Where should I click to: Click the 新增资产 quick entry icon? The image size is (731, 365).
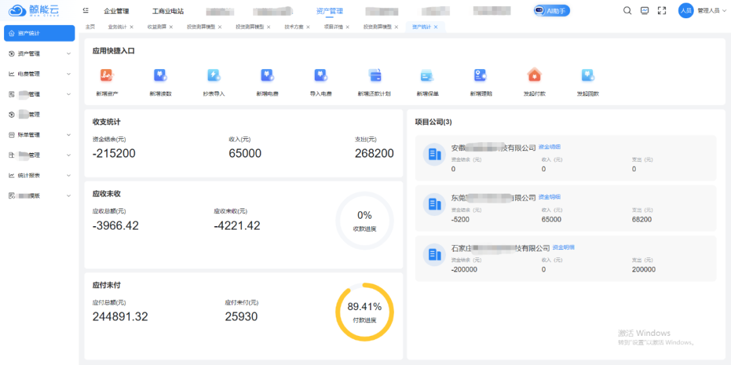pyautogui.click(x=107, y=75)
